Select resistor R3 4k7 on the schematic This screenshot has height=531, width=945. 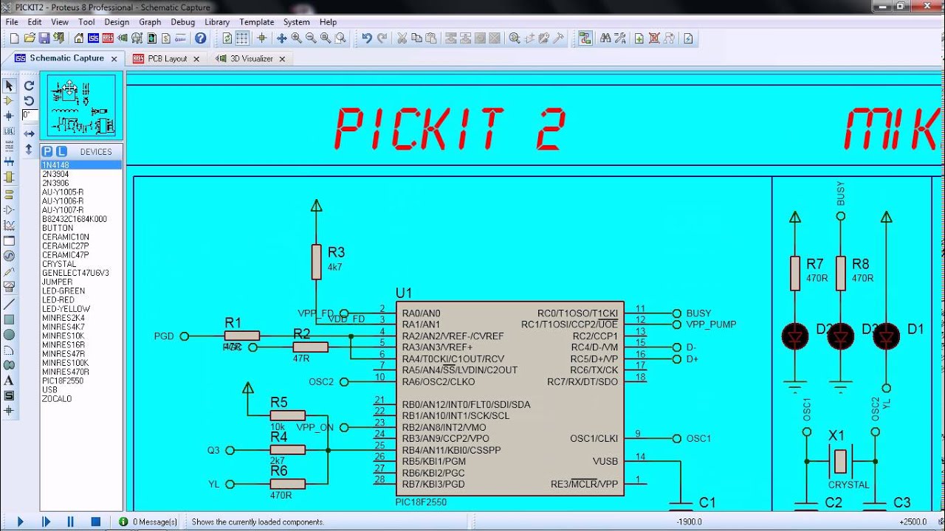point(316,262)
